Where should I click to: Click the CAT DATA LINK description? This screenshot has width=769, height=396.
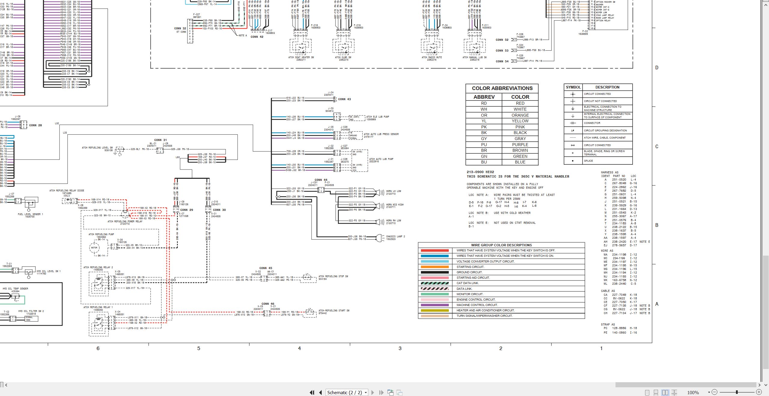pos(468,283)
